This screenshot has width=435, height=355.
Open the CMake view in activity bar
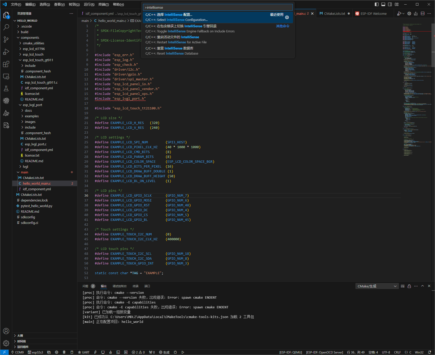tap(6, 113)
